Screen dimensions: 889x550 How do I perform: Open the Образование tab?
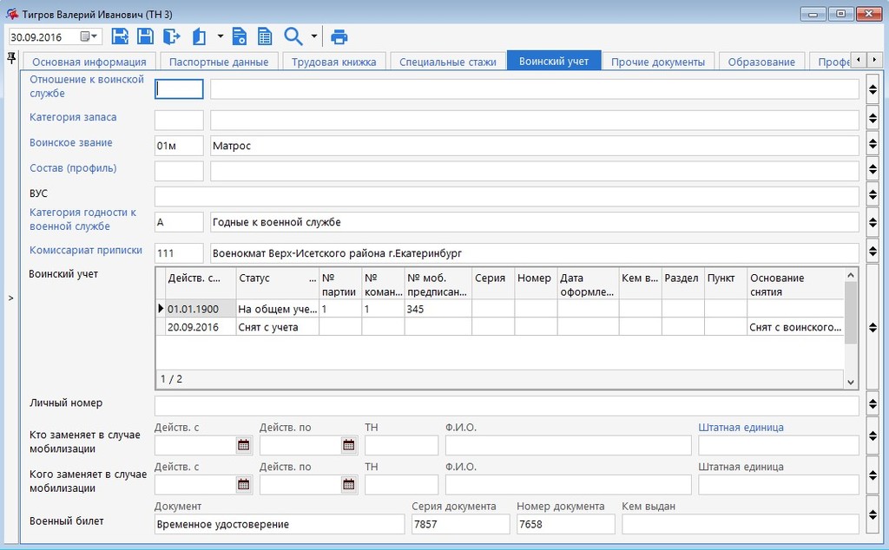click(x=761, y=62)
